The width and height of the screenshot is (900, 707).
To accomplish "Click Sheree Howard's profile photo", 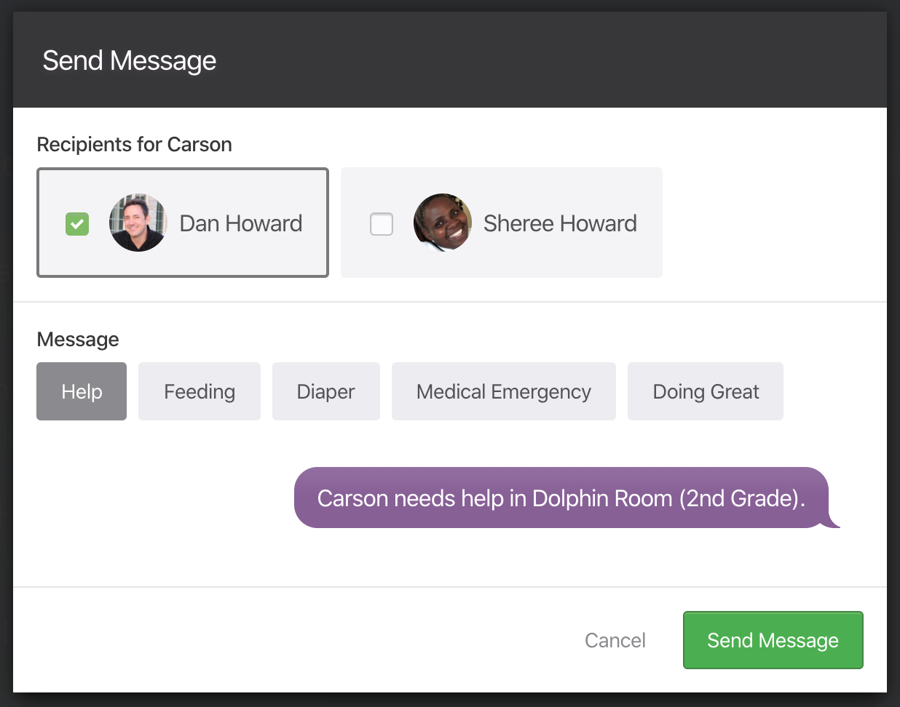I will (x=442, y=223).
